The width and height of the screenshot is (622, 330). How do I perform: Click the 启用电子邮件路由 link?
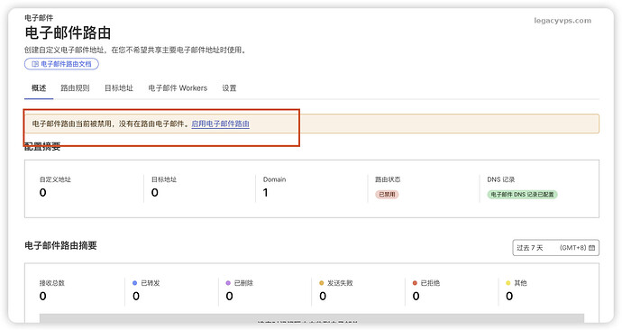pyautogui.click(x=221, y=124)
